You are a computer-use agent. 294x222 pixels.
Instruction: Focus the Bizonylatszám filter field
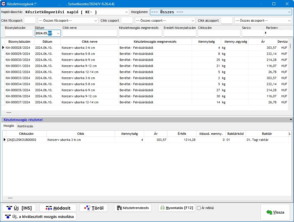[x=19, y=33]
